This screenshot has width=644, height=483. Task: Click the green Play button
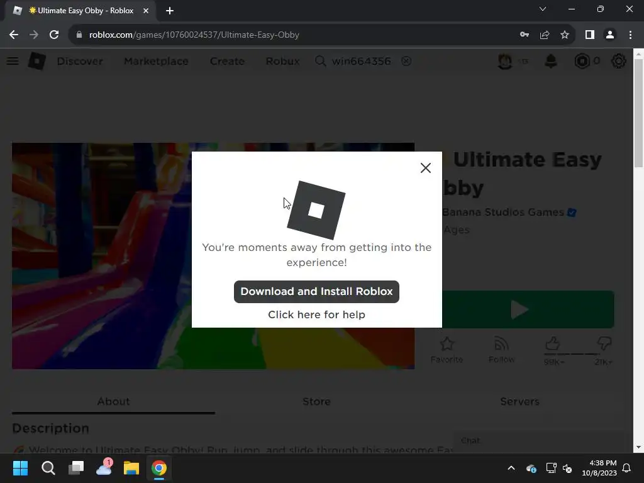[528, 309]
